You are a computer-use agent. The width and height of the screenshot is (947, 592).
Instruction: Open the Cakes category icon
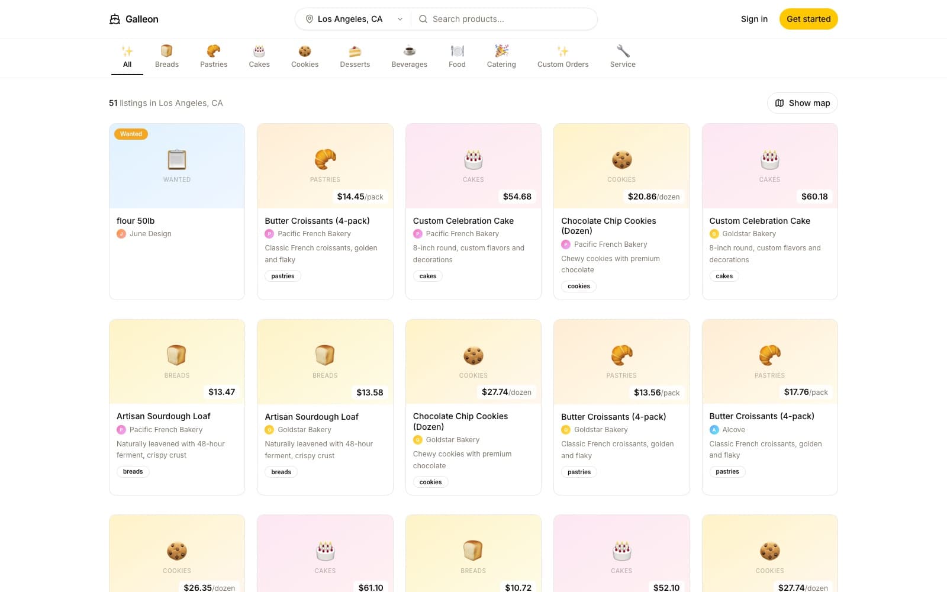coord(259,50)
